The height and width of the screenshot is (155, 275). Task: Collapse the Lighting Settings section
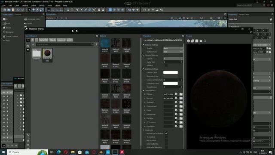(144, 69)
